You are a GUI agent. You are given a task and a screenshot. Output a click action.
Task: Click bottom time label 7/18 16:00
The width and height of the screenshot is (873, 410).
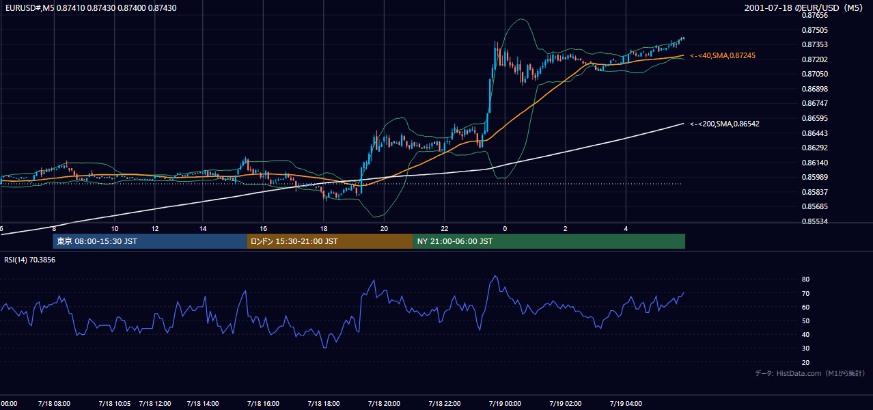coord(263,403)
